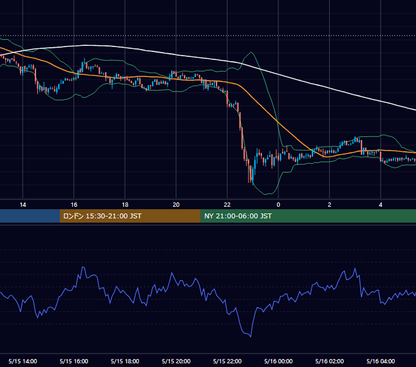Click the 5/16 02:00 date label
The width and height of the screenshot is (416, 367).
(x=330, y=361)
